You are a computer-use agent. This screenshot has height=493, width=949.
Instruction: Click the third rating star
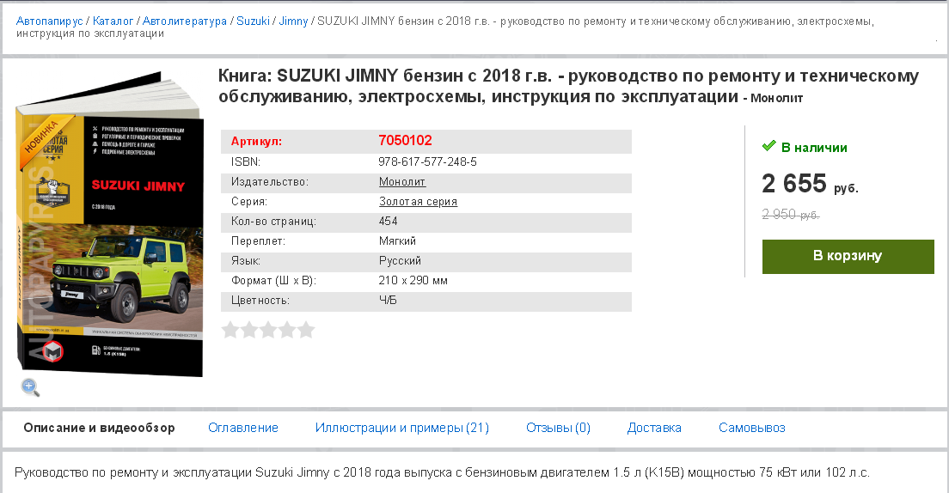click(268, 330)
